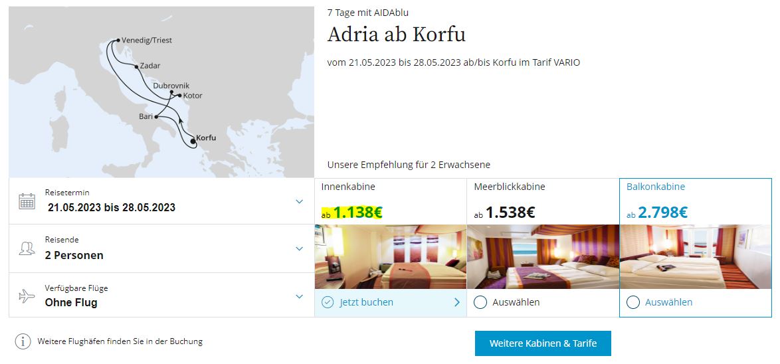Click the travelers icon beside Reisende
This screenshot has width=780, height=364.
pyautogui.click(x=27, y=248)
